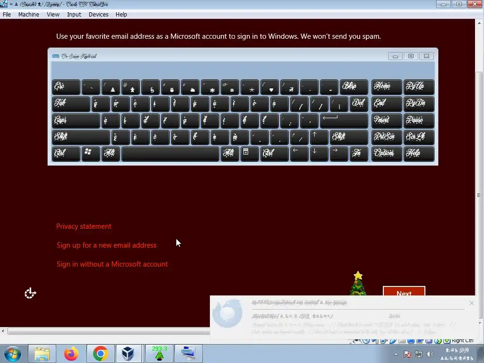Click the PgDn key
This screenshot has width=484, height=363.
coord(419,104)
